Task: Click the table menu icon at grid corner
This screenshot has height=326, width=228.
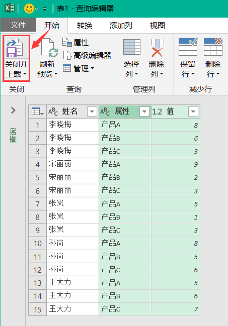Action: [x=38, y=112]
